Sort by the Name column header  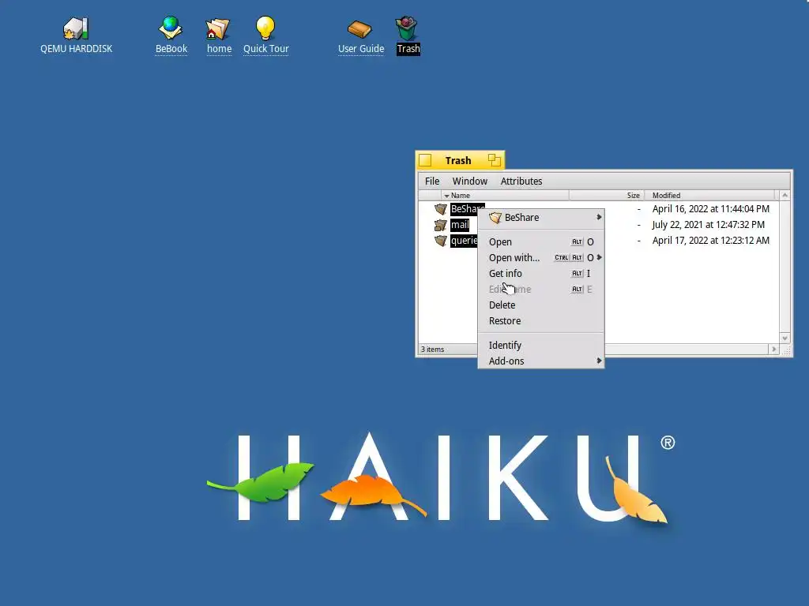coord(505,196)
